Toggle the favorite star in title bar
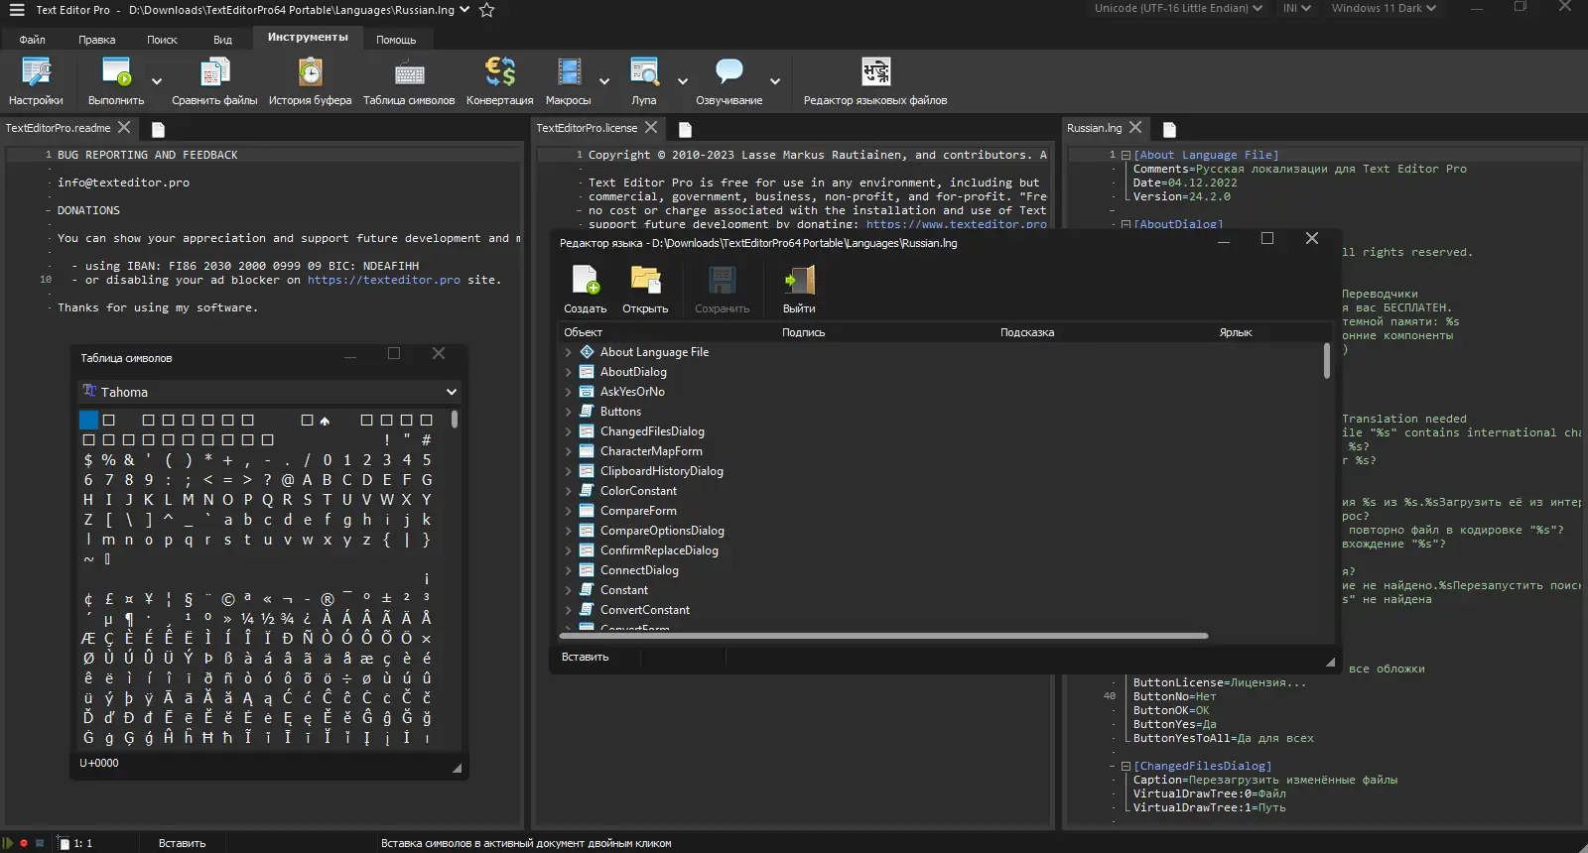The width and height of the screenshot is (1588, 853). pos(486,10)
